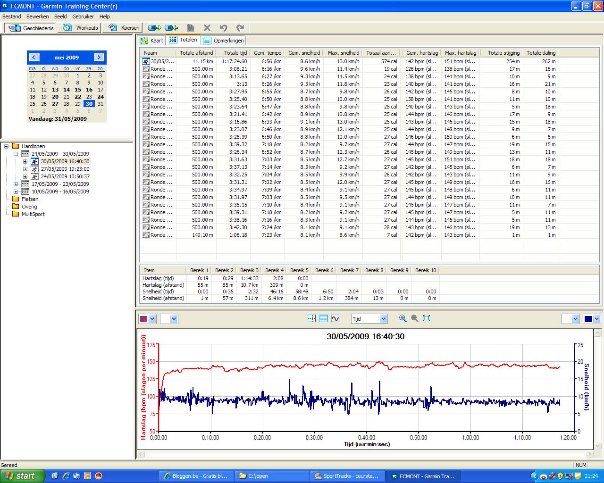Expand week 10/05/2009 - 16/05/2009
Image resolution: width=604 pixels, height=483 pixels.
pos(16,192)
